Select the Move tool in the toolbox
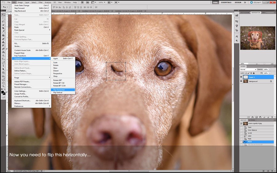This screenshot has width=277, height=173. (x=3, y=15)
